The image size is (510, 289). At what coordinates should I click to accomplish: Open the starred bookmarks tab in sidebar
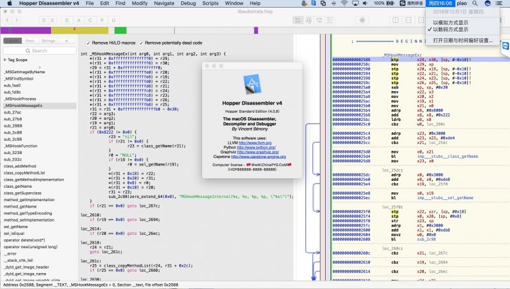click(66, 41)
